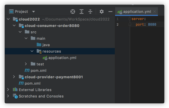Click the Spring icon of application.yml in tree
169x108 pixels.
point(45,58)
